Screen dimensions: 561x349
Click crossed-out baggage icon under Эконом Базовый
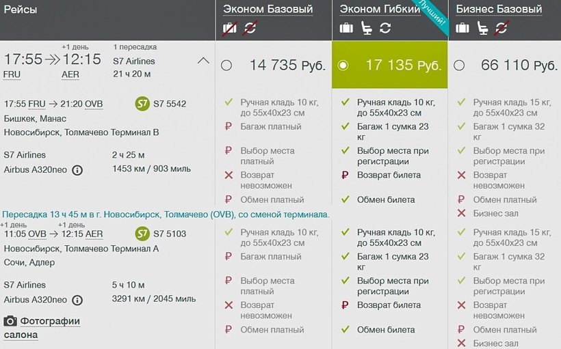[x=229, y=29]
